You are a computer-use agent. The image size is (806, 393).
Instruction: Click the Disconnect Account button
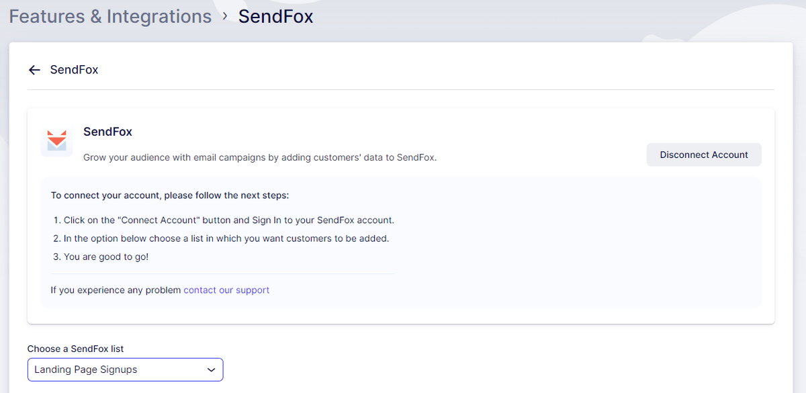coord(703,155)
